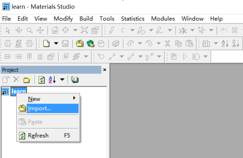
Task: Click the Run script play icon
Action: pos(185,57)
